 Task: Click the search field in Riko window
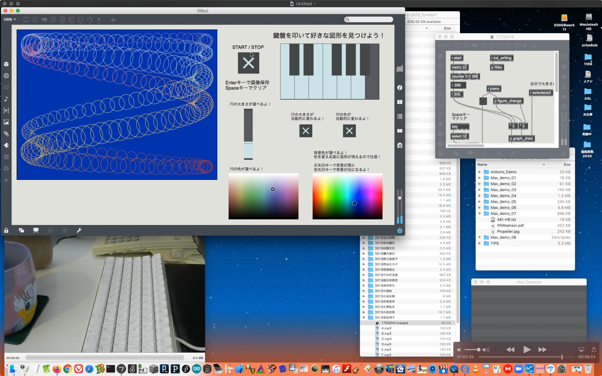click(369, 20)
